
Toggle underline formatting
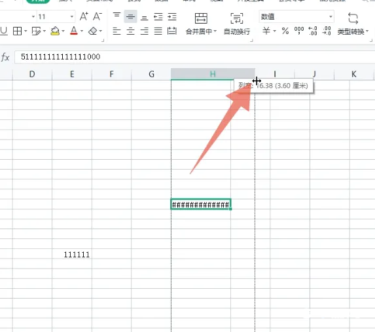click(x=3, y=31)
